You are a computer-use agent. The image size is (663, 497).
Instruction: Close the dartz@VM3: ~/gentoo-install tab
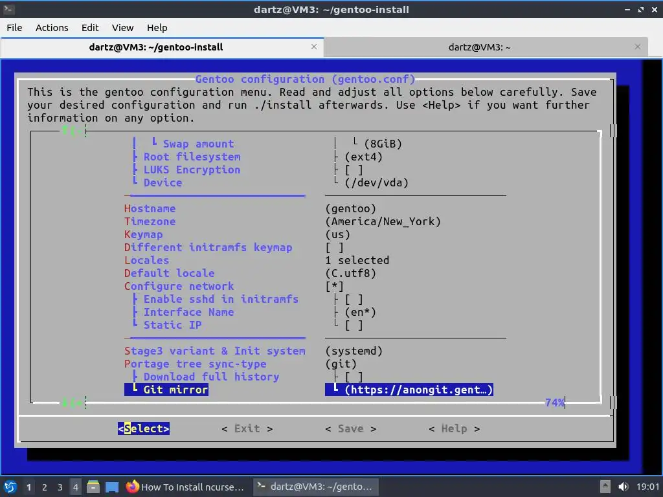314,47
